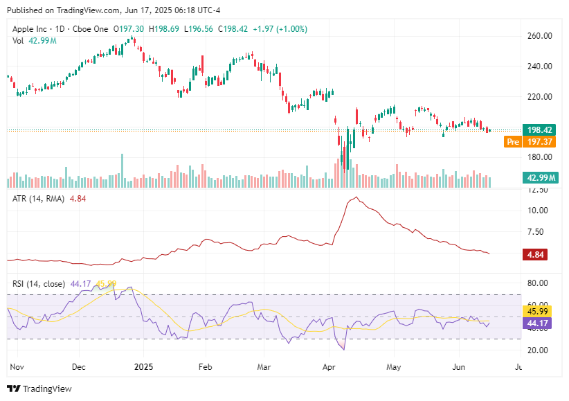Viewport: 569px width, 401px height.
Task: Click the 80.00 RSI axis tick
Action: [x=537, y=283]
